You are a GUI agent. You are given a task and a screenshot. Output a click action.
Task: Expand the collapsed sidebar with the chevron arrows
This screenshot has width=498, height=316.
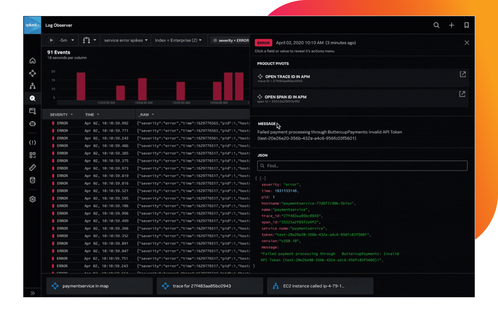32,293
